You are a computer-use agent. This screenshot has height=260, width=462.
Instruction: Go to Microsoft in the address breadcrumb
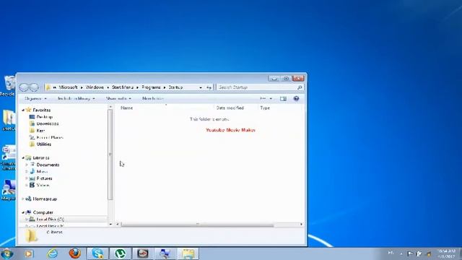coord(68,87)
